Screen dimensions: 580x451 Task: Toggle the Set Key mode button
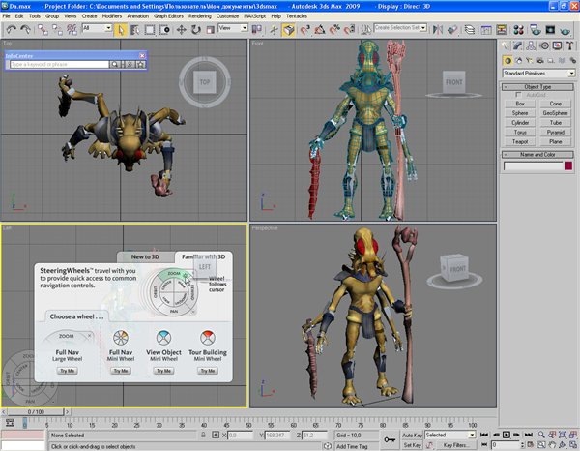[411, 445]
